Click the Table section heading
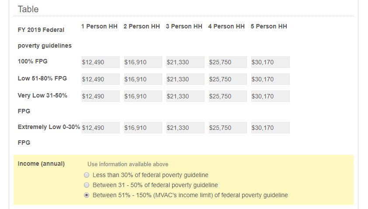The height and width of the screenshot is (209, 368). click(28, 9)
